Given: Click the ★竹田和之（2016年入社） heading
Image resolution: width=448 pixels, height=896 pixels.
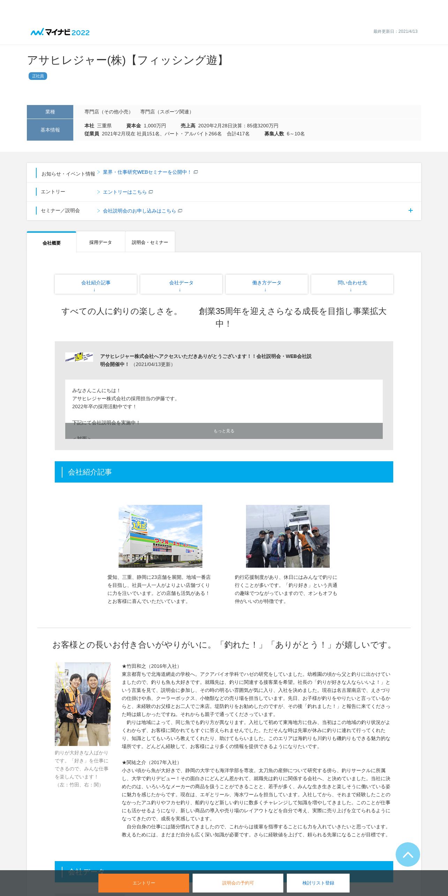Looking at the screenshot, I should click(x=151, y=666).
